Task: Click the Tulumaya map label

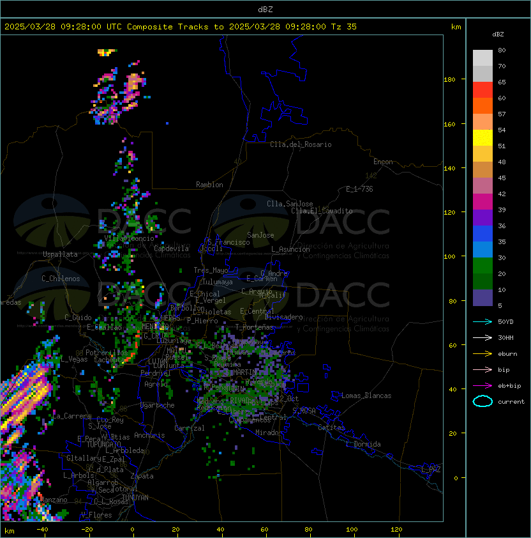Action: coord(218,282)
